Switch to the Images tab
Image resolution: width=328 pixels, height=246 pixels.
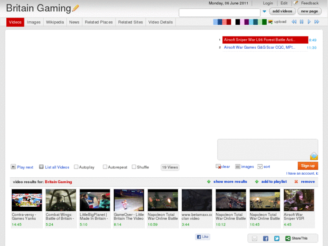click(x=34, y=22)
